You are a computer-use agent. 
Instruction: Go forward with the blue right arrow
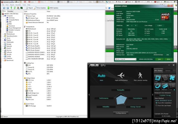click(x=8, y=8)
